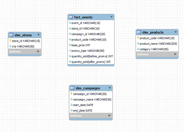Collapse the dim_stores table via header arrow
This screenshot has height=132, width=184.
[38, 35]
